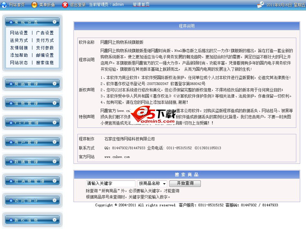Expand the 数据管理 panel arrow

point(55,162)
